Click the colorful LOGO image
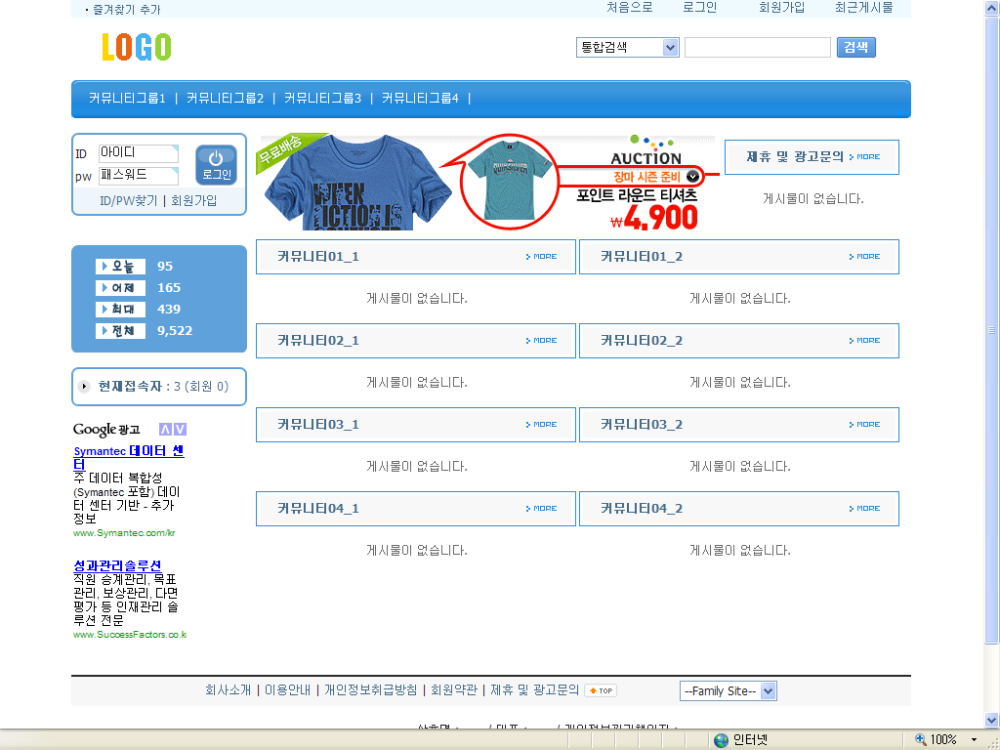Screen dimensions: 1000x750 click(136, 47)
